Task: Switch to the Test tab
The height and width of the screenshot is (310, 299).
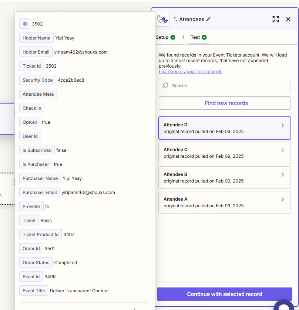Action: pyautogui.click(x=195, y=37)
